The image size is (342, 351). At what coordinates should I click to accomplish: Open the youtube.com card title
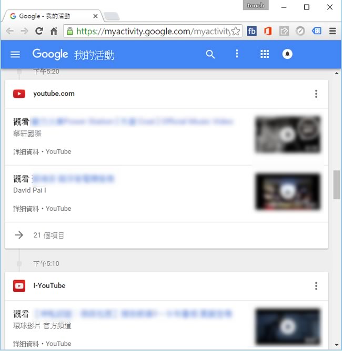click(54, 94)
